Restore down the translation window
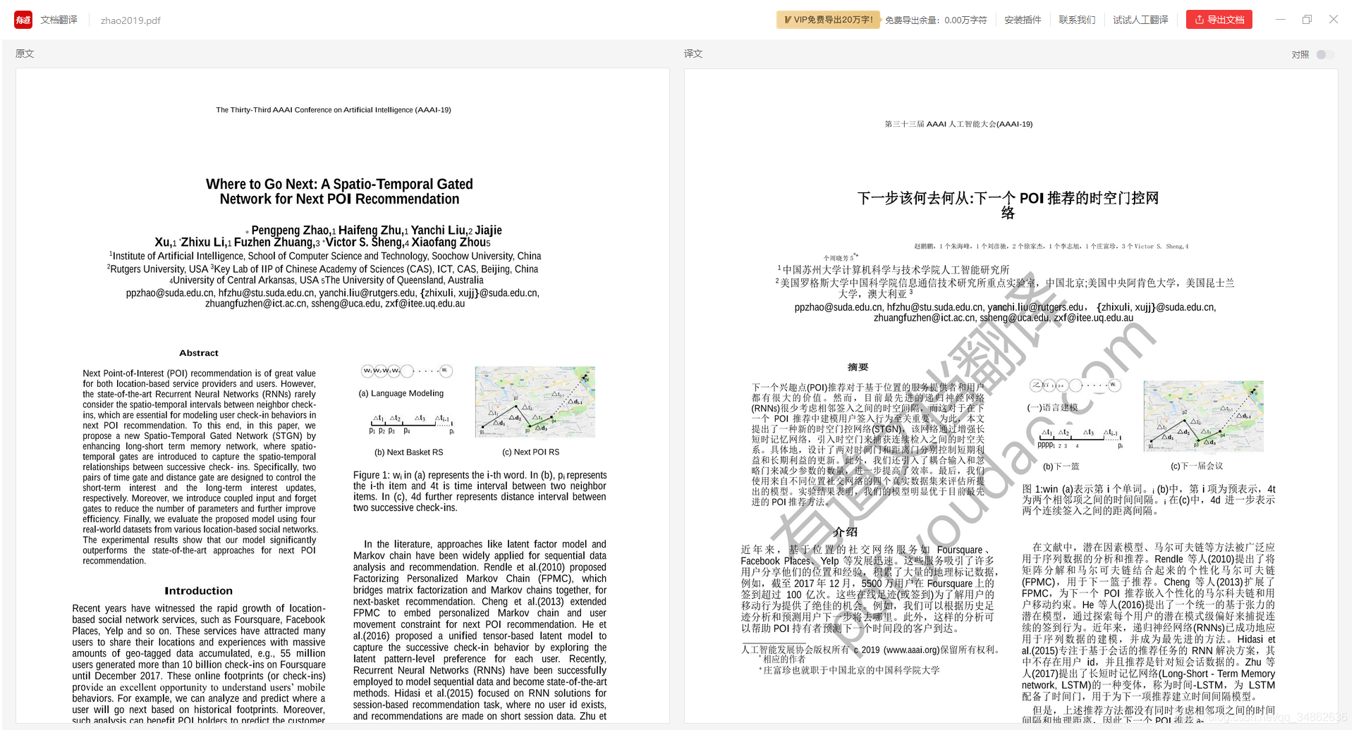1354x730 pixels. (x=1307, y=20)
